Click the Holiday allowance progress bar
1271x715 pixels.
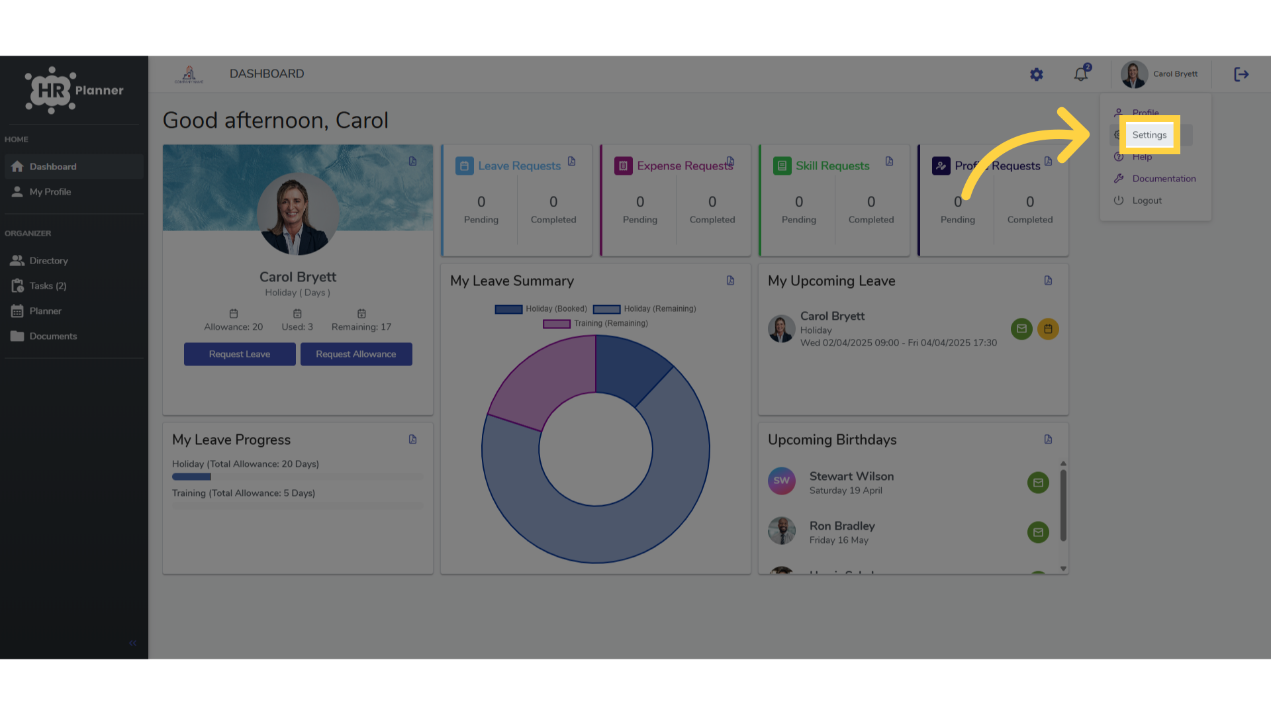coord(298,477)
